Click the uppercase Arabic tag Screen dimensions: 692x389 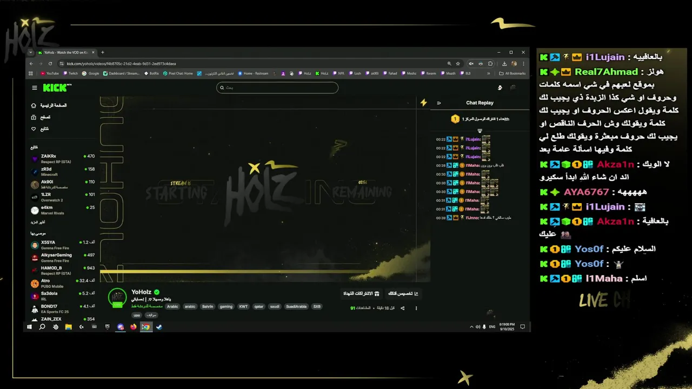click(172, 306)
